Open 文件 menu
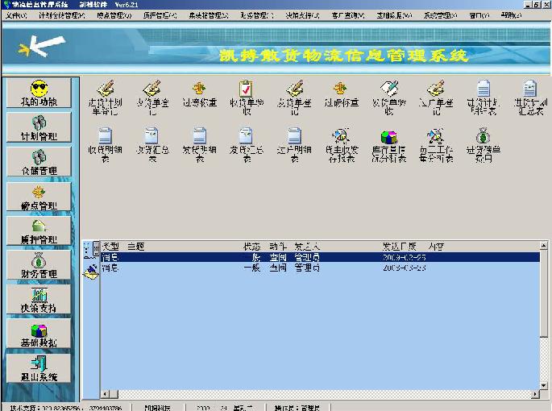The image size is (552, 411). [16, 15]
